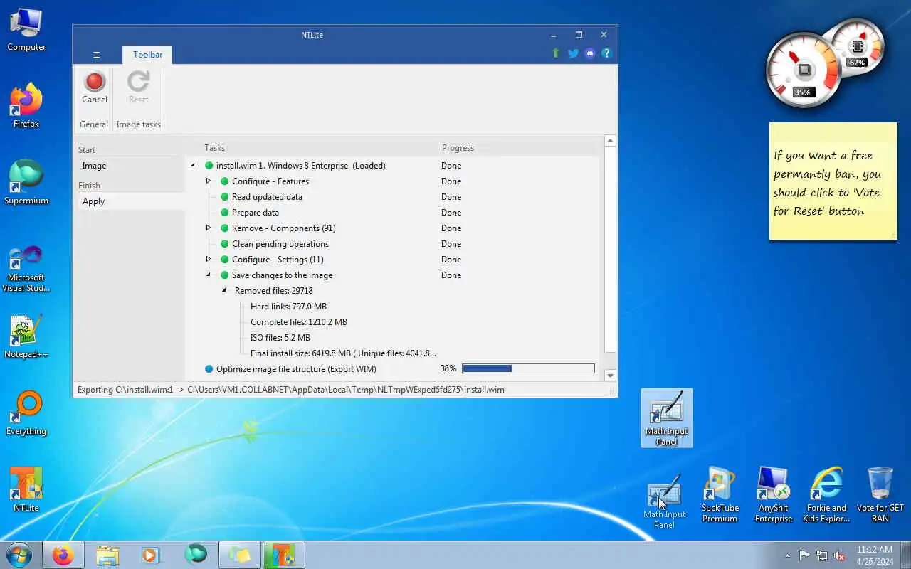Select the SuckTube Premium desktop icon
Viewport: 911px width, 569px height.
click(720, 495)
